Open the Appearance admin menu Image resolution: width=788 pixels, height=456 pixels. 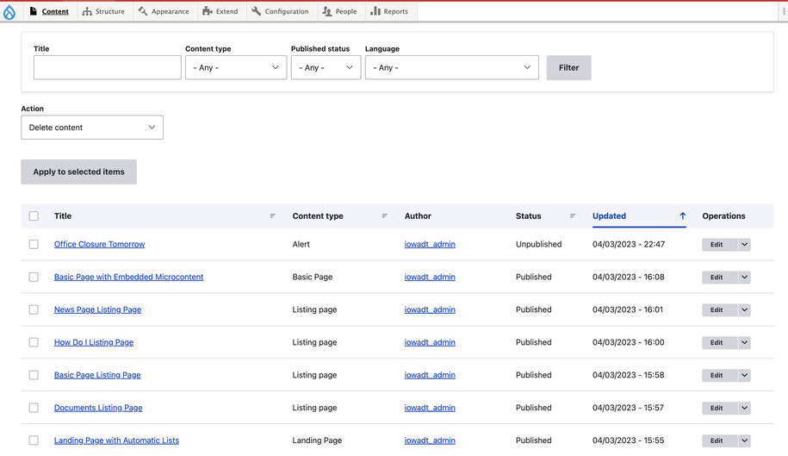tap(164, 11)
